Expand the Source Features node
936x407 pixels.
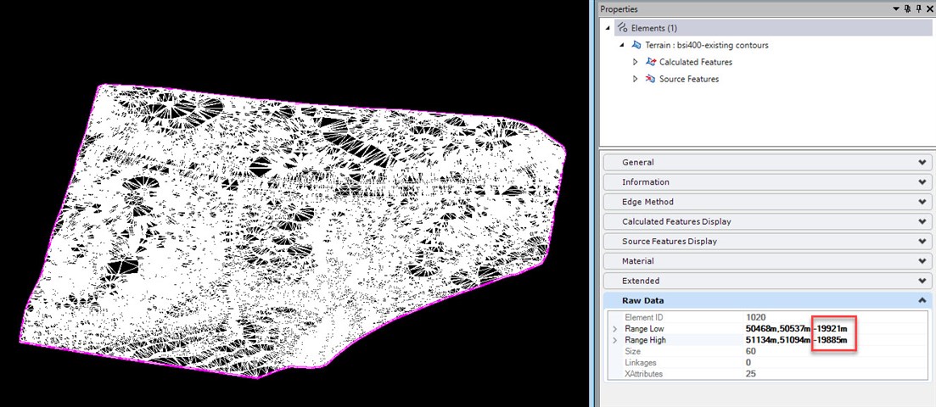point(636,79)
